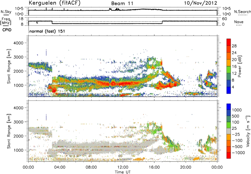This screenshot has height=174, width=251.
Task: Click the "Velocity [m s⁻¹]" colorbar label
Action: click(x=248, y=131)
